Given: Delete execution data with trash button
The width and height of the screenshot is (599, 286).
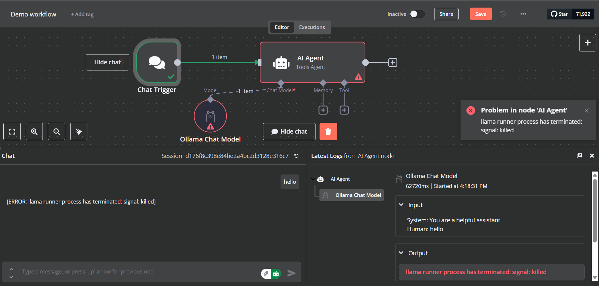Looking at the screenshot, I should (328, 132).
